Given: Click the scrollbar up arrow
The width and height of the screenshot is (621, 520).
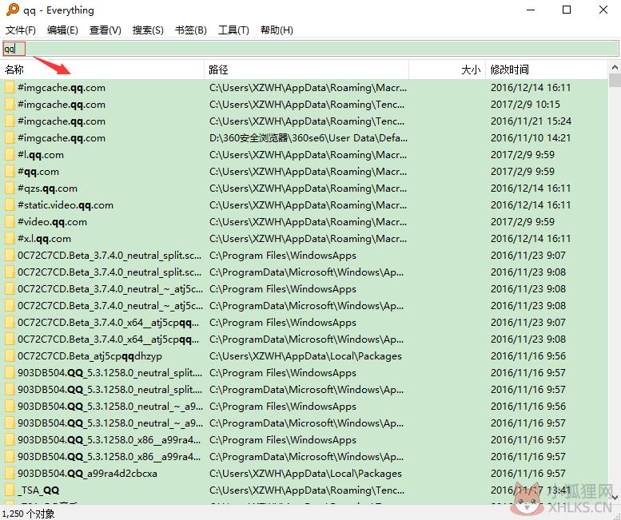Looking at the screenshot, I should point(615,67).
